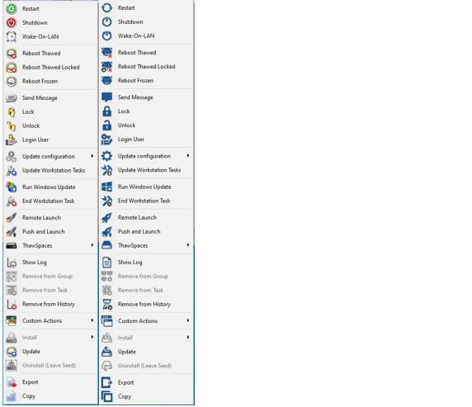Click the blue document Show Log icon
472x407 pixels.
pyautogui.click(x=107, y=262)
